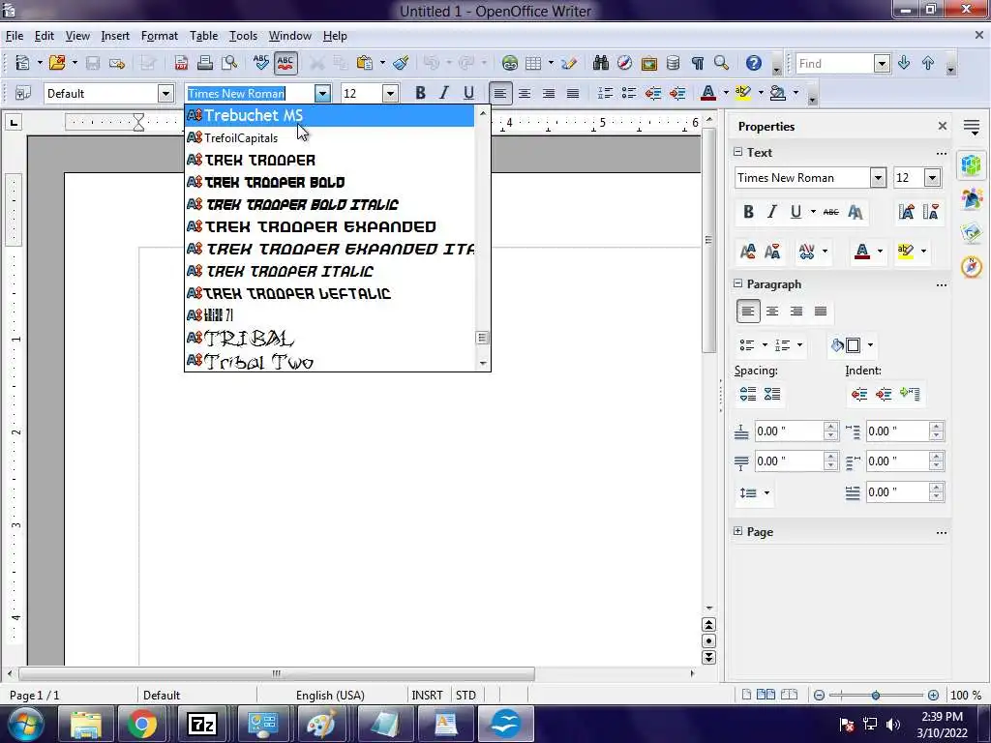
Task: Toggle Align Right in Paragraph panel
Action: (x=796, y=311)
